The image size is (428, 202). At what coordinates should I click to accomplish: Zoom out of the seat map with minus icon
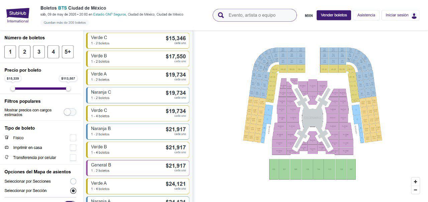pyautogui.click(x=415, y=190)
